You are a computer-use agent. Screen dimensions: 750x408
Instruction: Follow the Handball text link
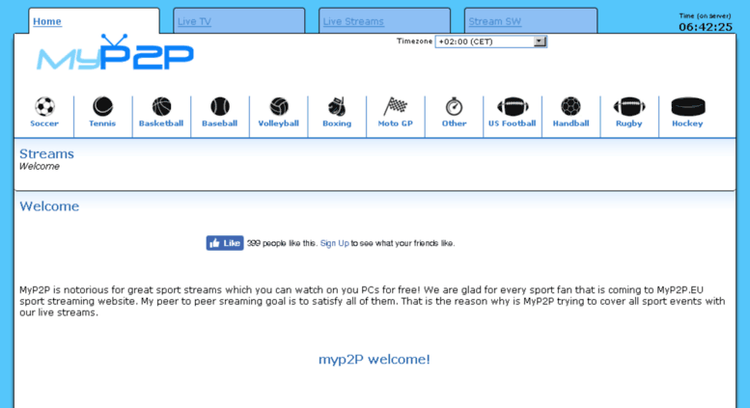pos(570,123)
